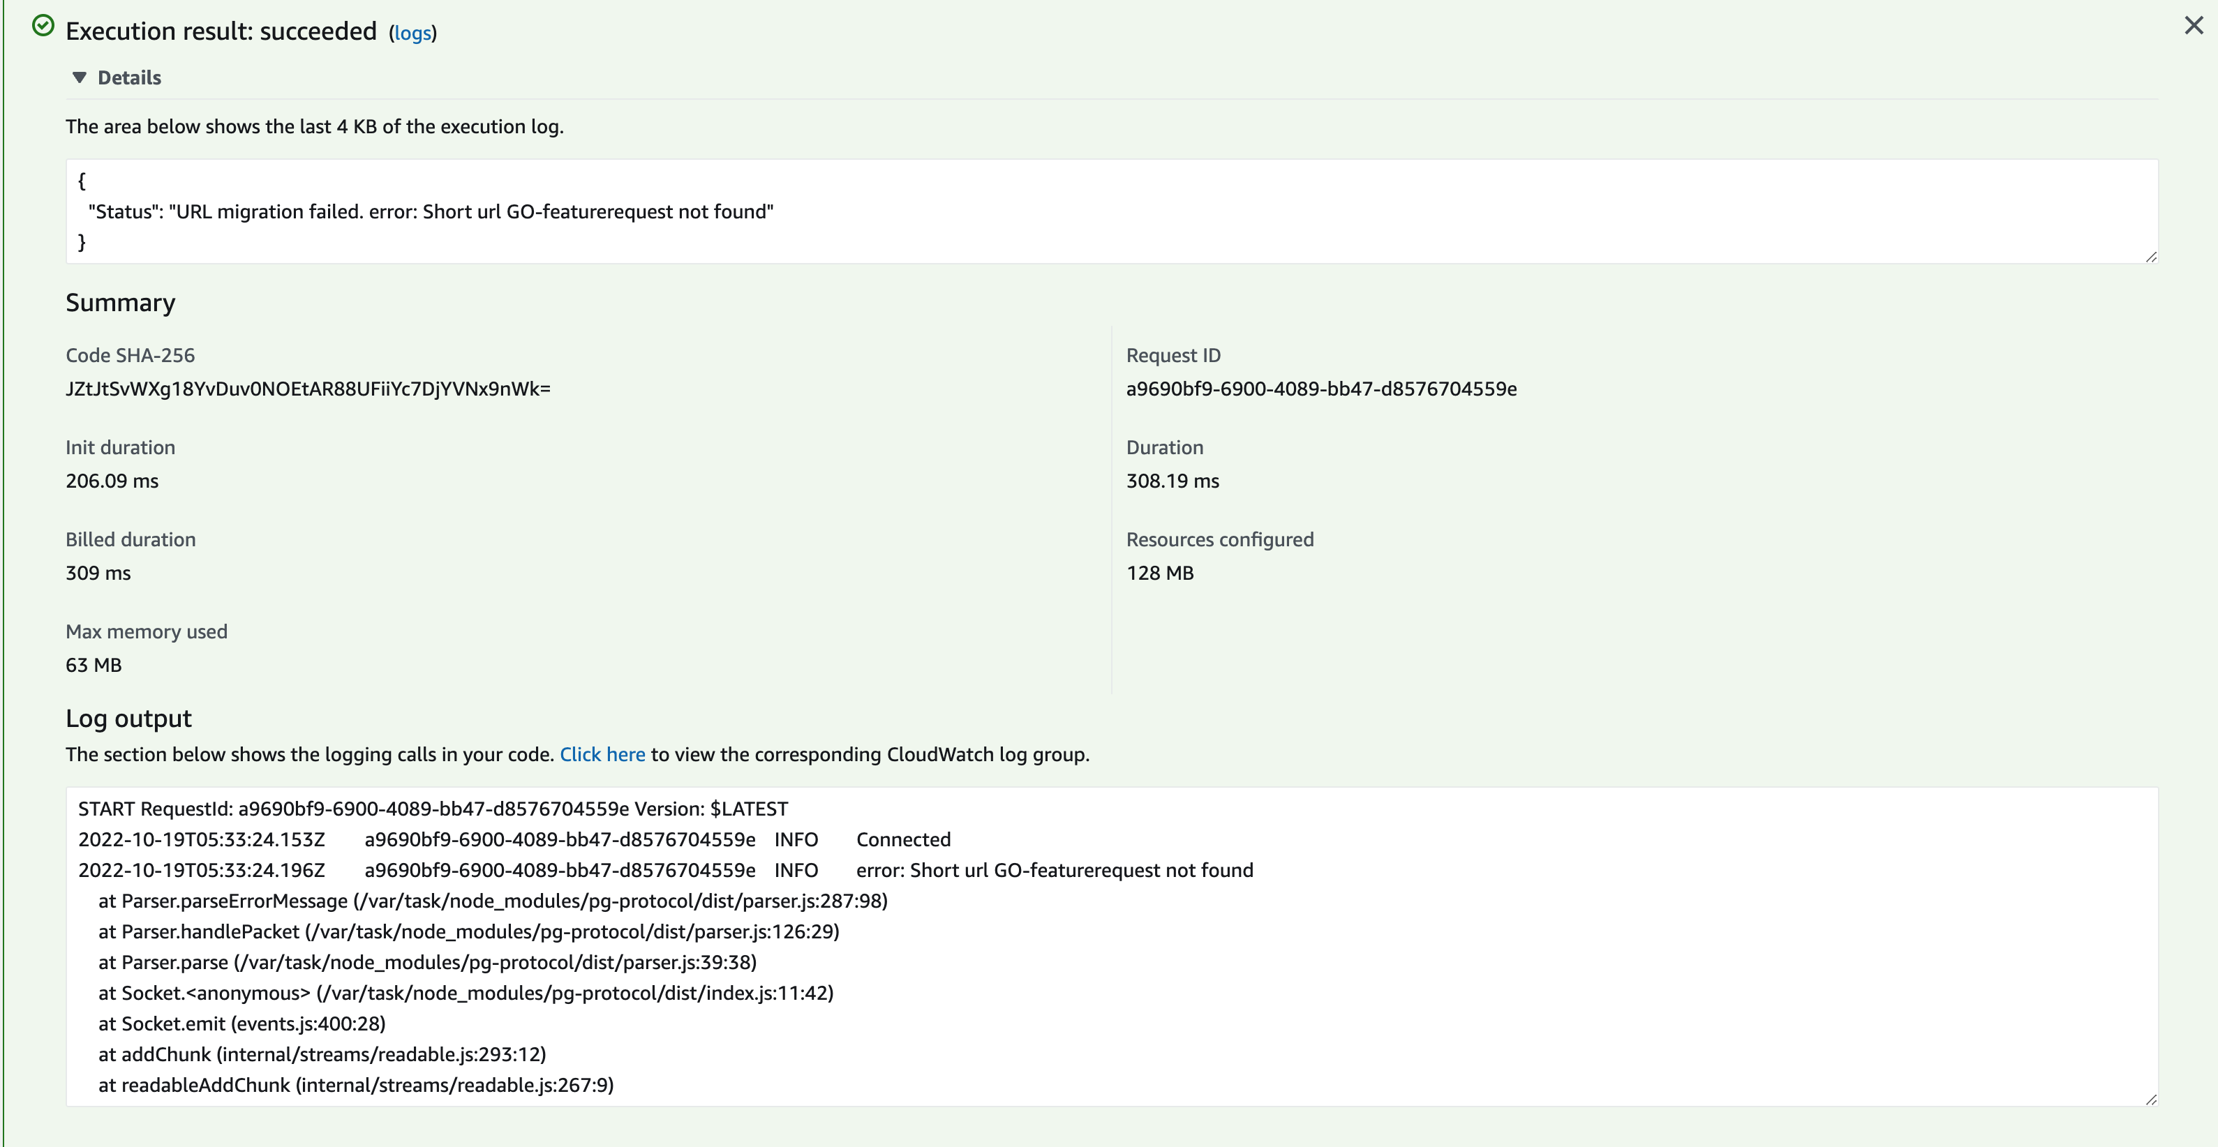Click the Summary section heading
This screenshot has width=2218, height=1147.
coord(119,302)
